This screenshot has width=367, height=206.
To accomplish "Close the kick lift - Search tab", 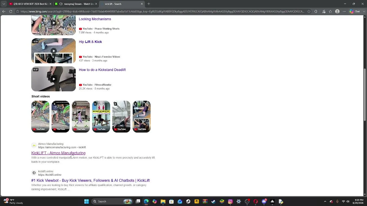I will [x=142, y=4].
